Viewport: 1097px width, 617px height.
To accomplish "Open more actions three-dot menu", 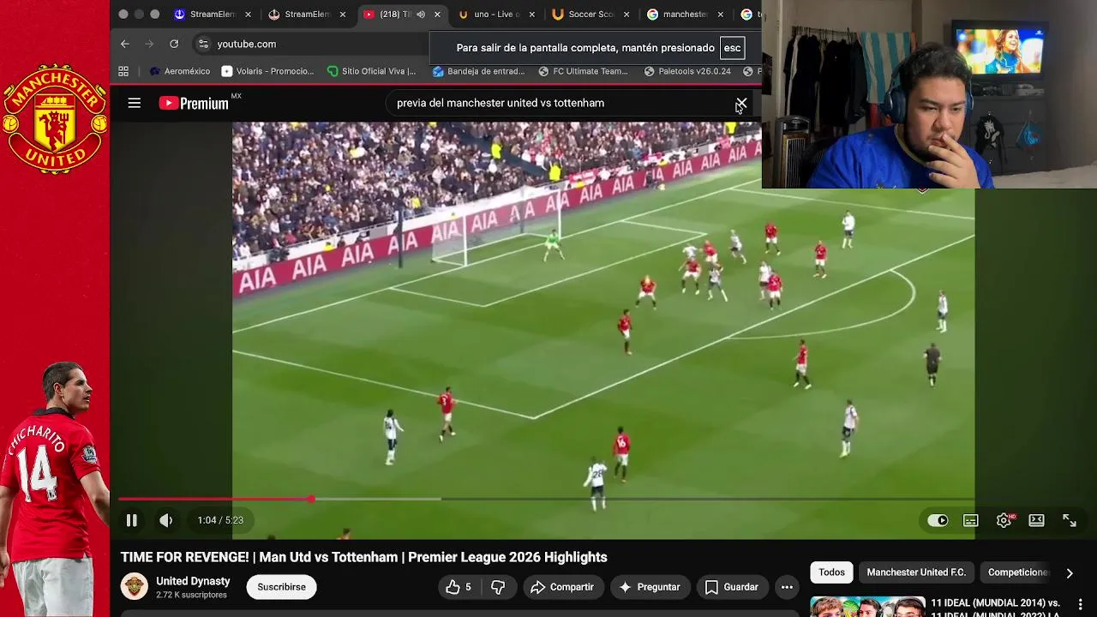I will (787, 587).
